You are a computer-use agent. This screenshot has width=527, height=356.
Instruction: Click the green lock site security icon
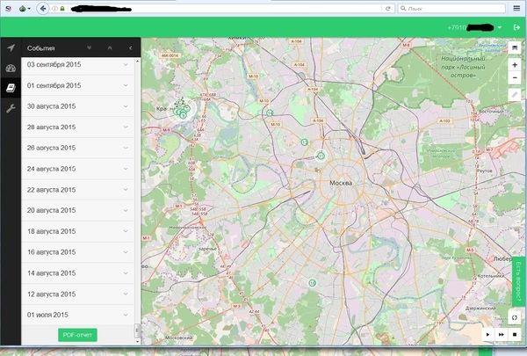pos(62,9)
